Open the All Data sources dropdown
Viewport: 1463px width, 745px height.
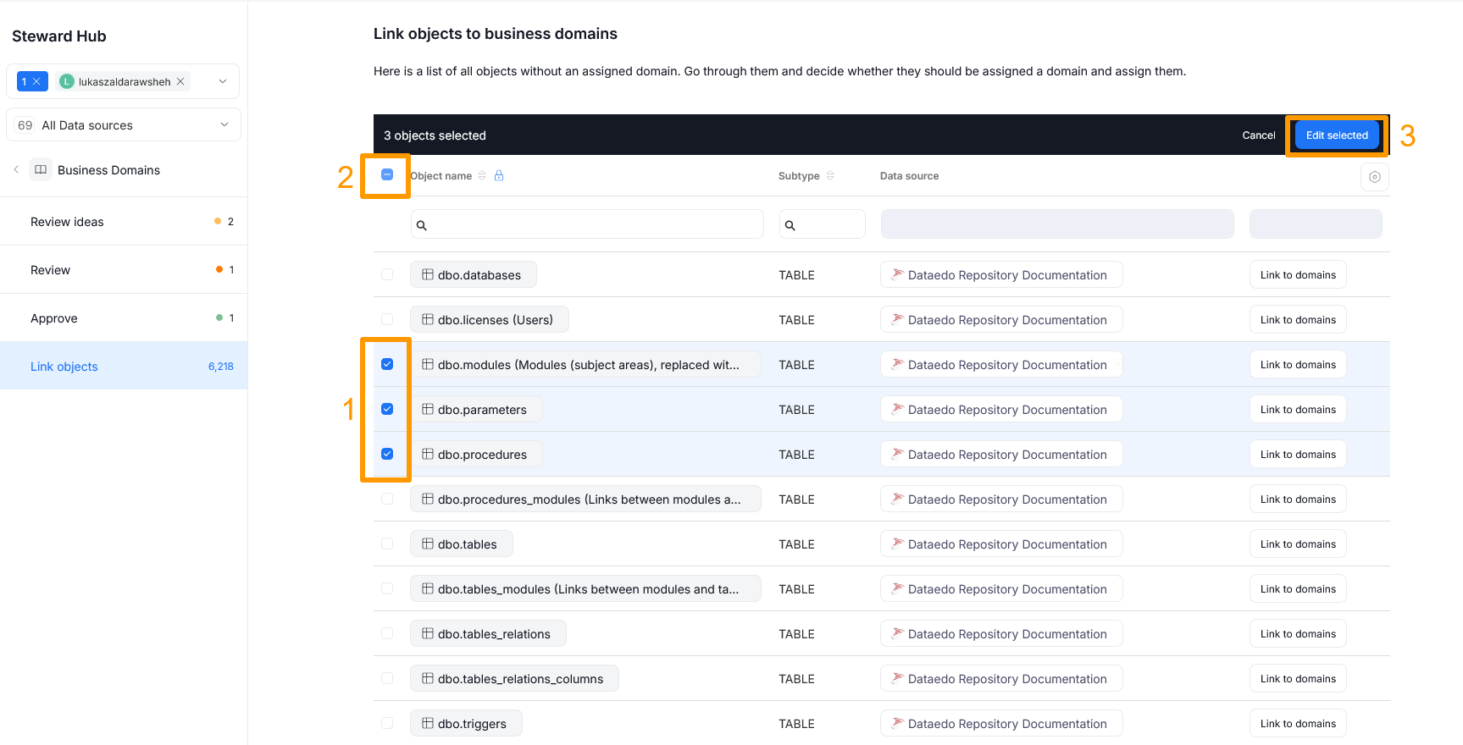point(224,125)
